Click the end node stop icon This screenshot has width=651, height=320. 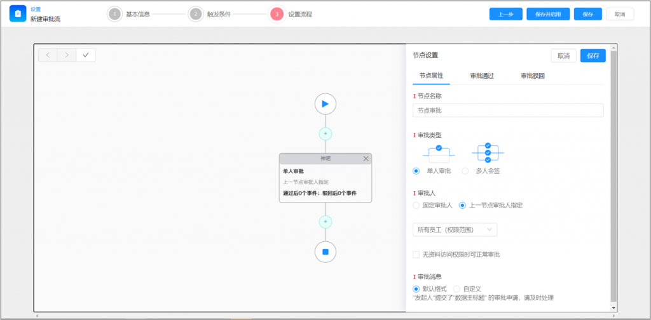pos(325,251)
